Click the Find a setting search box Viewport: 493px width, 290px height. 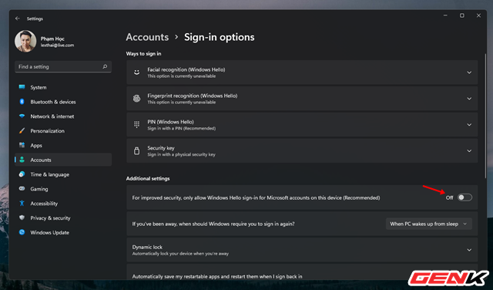[63, 66]
